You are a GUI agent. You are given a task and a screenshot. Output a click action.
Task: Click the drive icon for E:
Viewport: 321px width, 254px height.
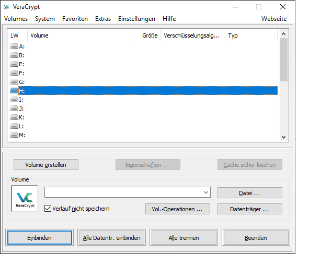pos(14,64)
